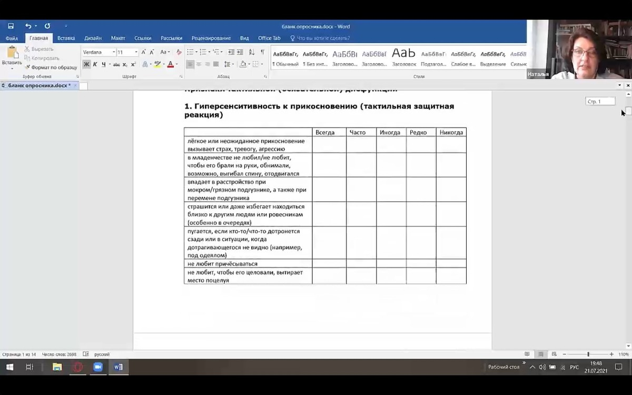Switch to the Ссылки tab

[143, 38]
